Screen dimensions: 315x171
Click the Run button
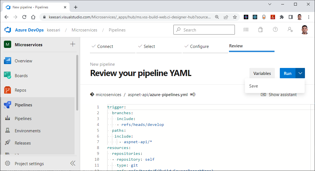287,73
